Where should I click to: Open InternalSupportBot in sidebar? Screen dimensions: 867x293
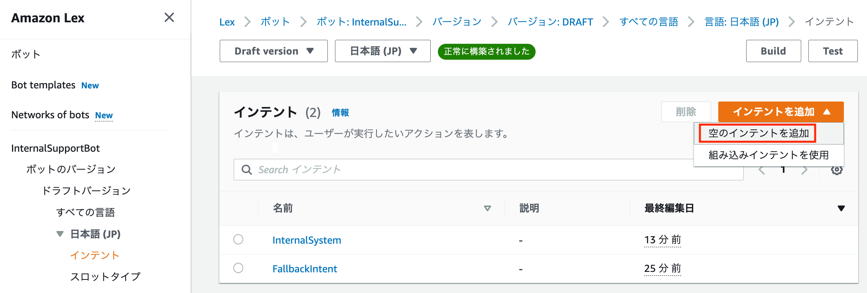[55, 148]
